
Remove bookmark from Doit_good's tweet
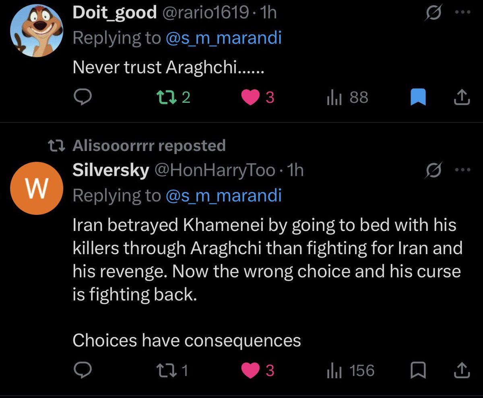coord(418,98)
